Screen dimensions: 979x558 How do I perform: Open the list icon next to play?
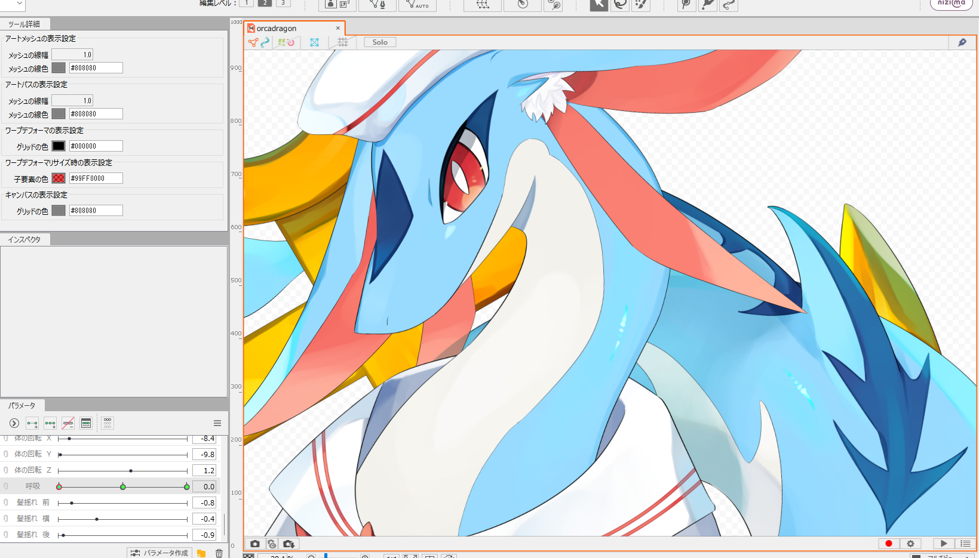(x=965, y=544)
